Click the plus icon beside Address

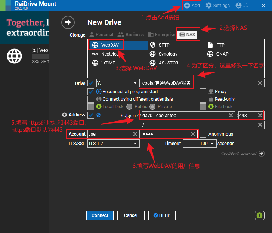tap(65, 115)
